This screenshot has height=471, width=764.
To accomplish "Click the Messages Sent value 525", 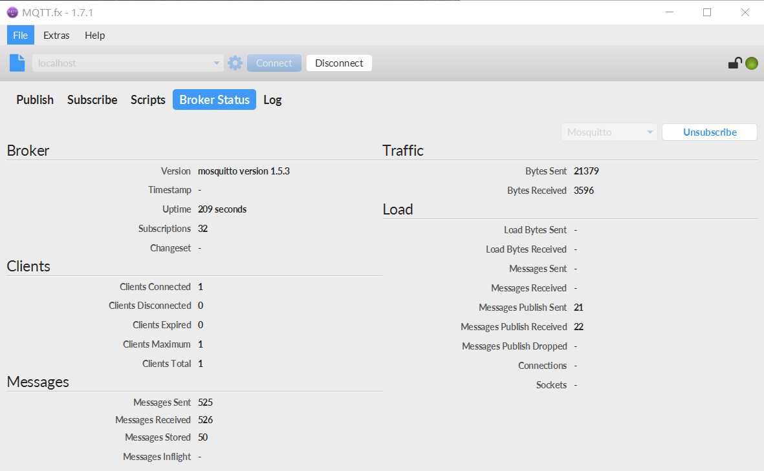I will pos(205,403).
